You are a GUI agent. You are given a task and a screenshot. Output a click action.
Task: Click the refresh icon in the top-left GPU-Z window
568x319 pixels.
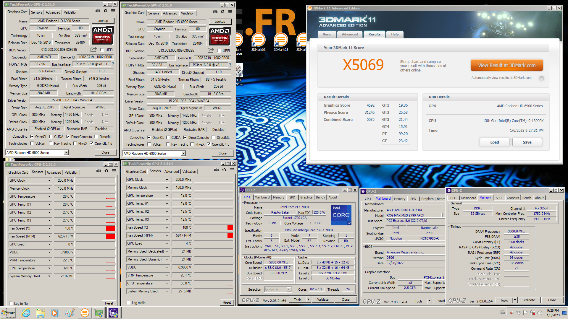pos(105,11)
